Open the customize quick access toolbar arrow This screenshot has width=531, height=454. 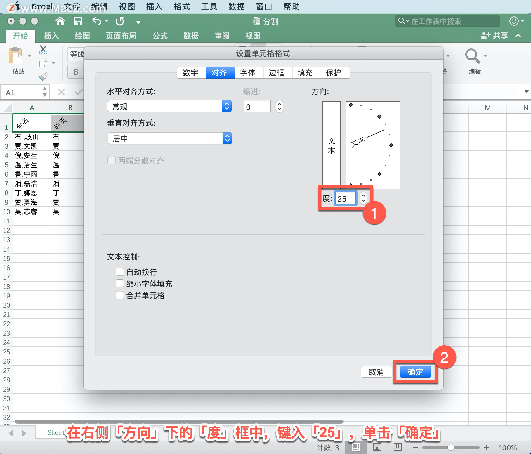[x=138, y=21]
